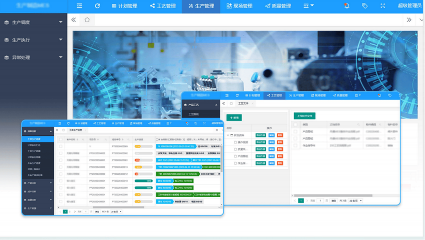425x240 pixels.
Task: Click fullscreen icon in 工单生产进度 window header
Action: pyautogui.click(x=205, y=123)
